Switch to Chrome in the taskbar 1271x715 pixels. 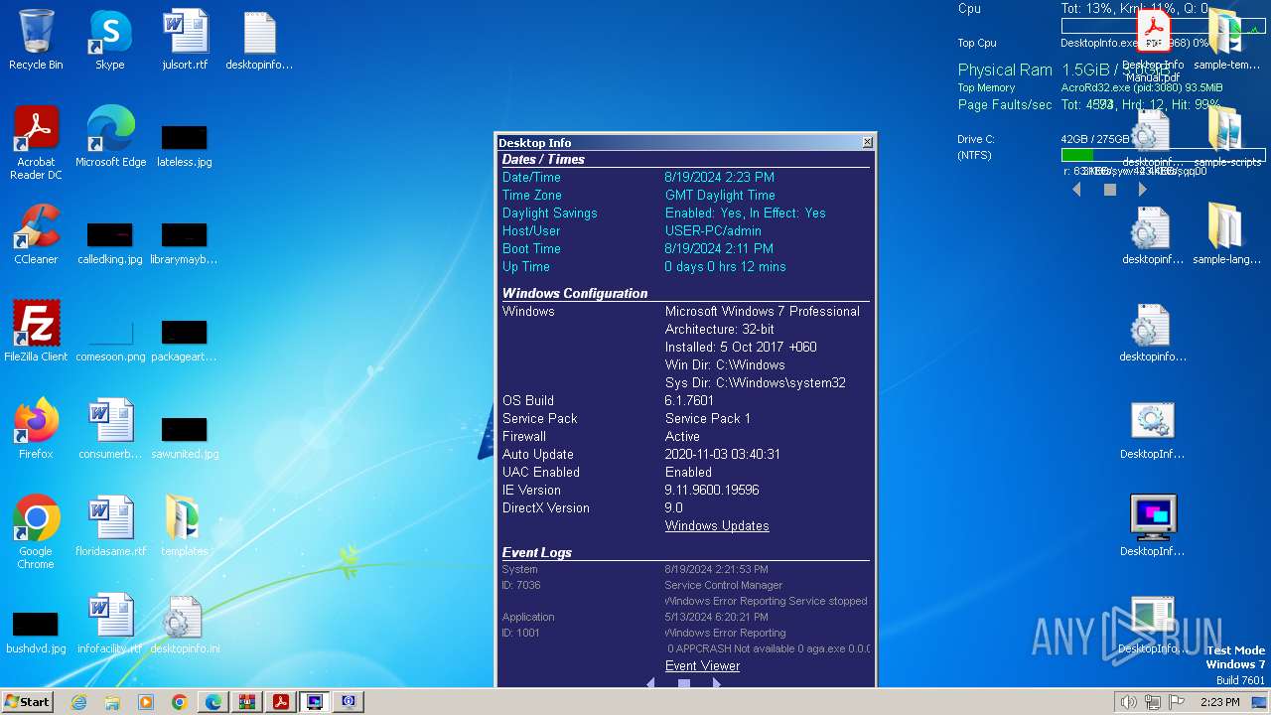(180, 702)
